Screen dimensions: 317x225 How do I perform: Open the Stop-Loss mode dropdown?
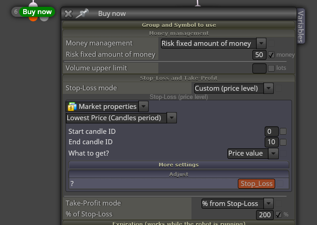(234, 88)
